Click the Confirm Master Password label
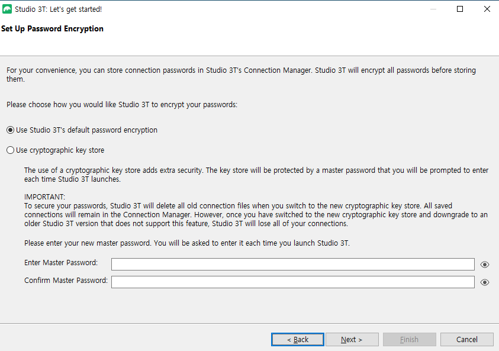This screenshot has height=351, width=499. click(x=66, y=280)
